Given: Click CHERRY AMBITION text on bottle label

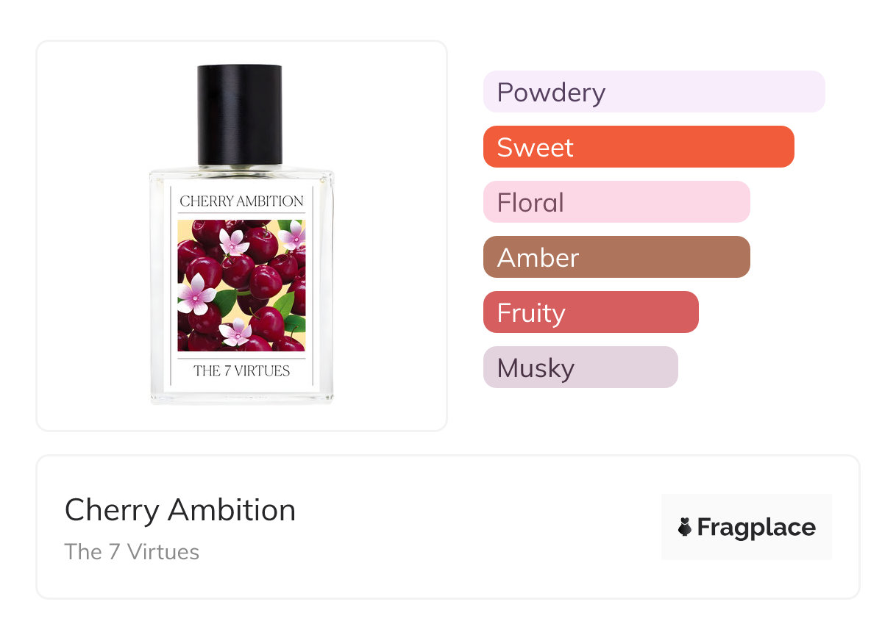Looking at the screenshot, I should [241, 201].
